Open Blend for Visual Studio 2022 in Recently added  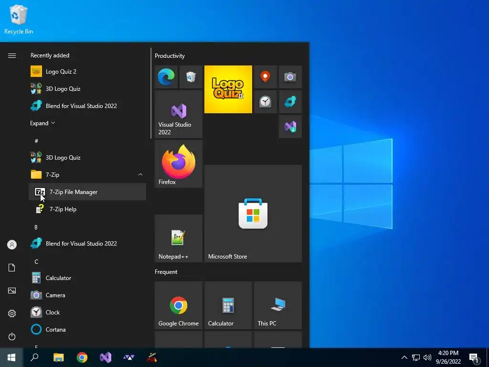pos(87,106)
